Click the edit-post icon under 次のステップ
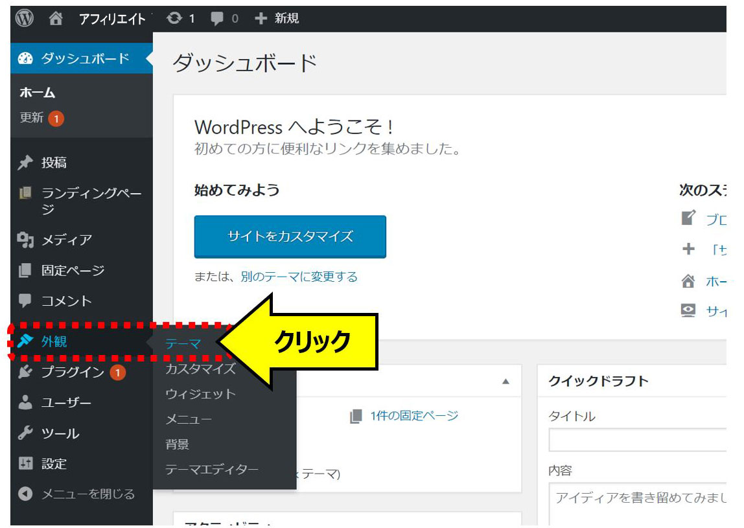The image size is (744, 528). click(x=688, y=218)
